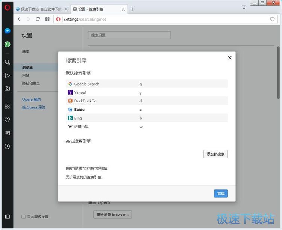Select the Baidu engine row
Viewport: 282px width, 230px height.
pos(147,110)
